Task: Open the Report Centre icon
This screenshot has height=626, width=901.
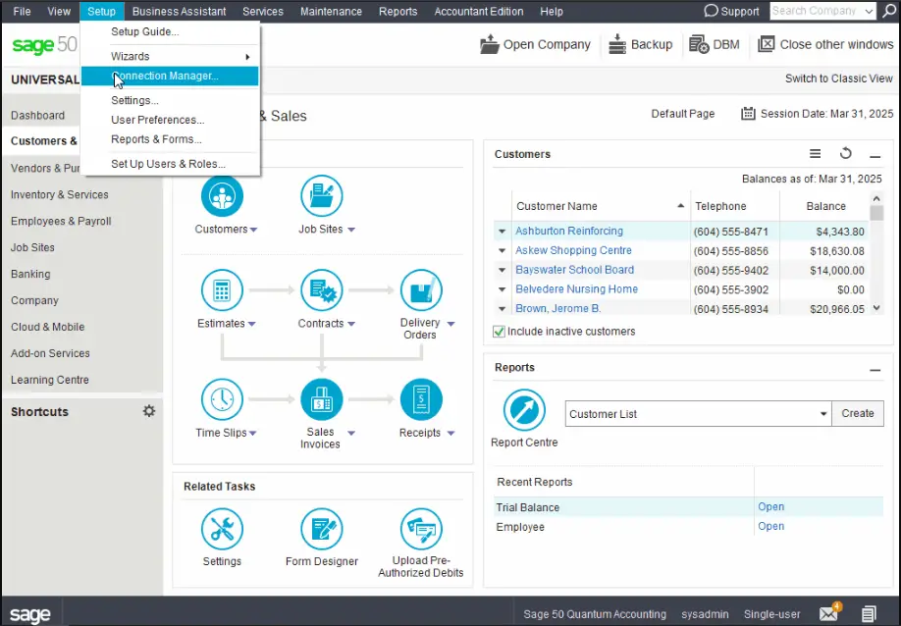Action: coord(524,411)
